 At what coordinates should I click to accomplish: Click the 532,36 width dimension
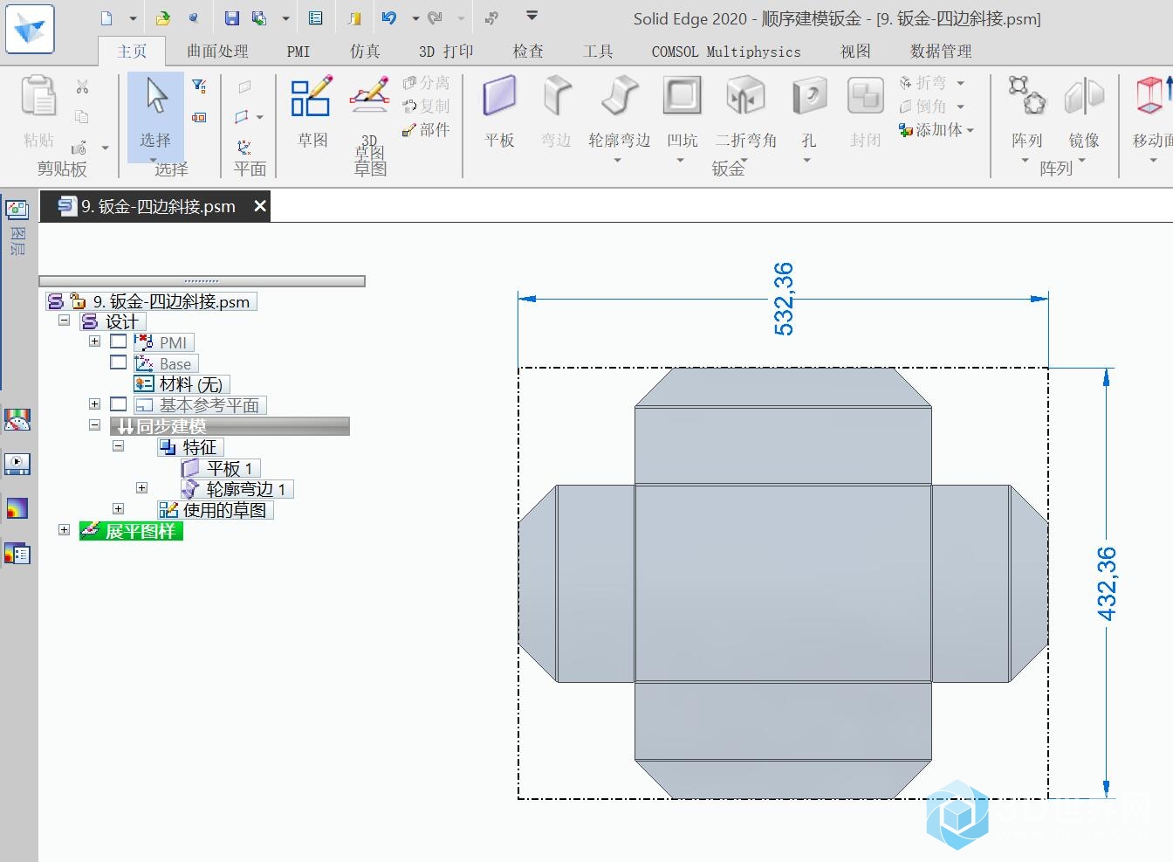784,299
